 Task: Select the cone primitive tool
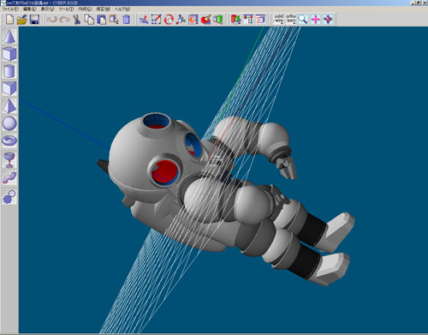(9, 36)
